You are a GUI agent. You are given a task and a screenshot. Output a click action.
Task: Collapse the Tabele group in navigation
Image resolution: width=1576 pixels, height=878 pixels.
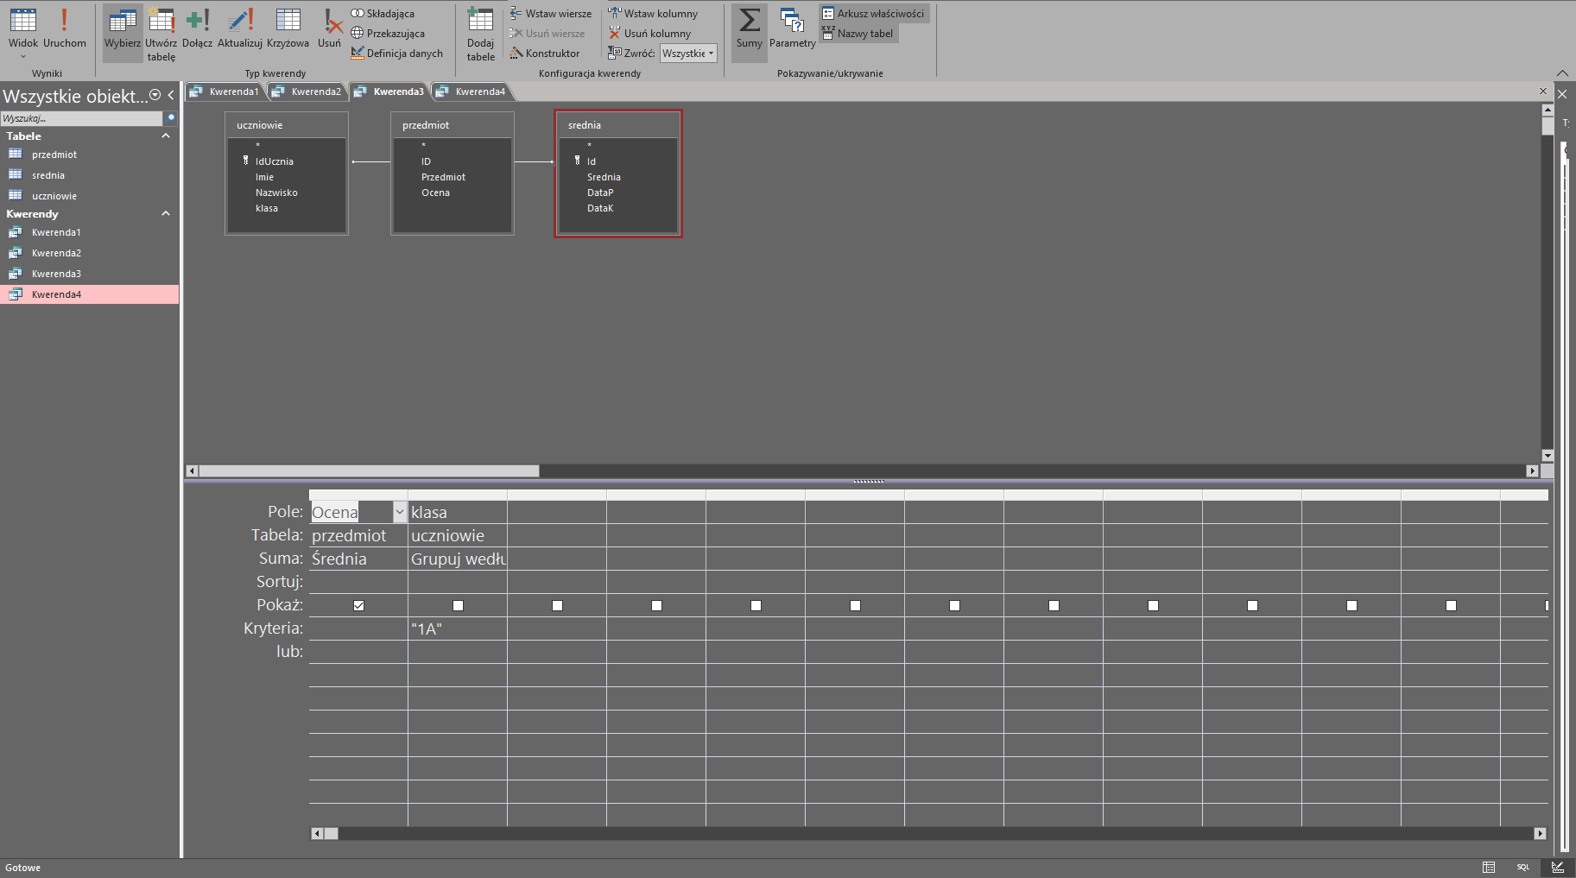pos(166,136)
